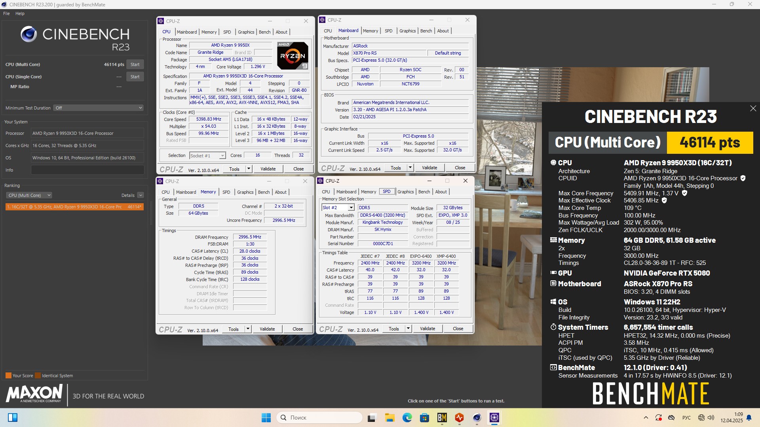Open Socket #1 selection dropdown in CPU-Z
This screenshot has height=427, width=760.
(x=207, y=156)
